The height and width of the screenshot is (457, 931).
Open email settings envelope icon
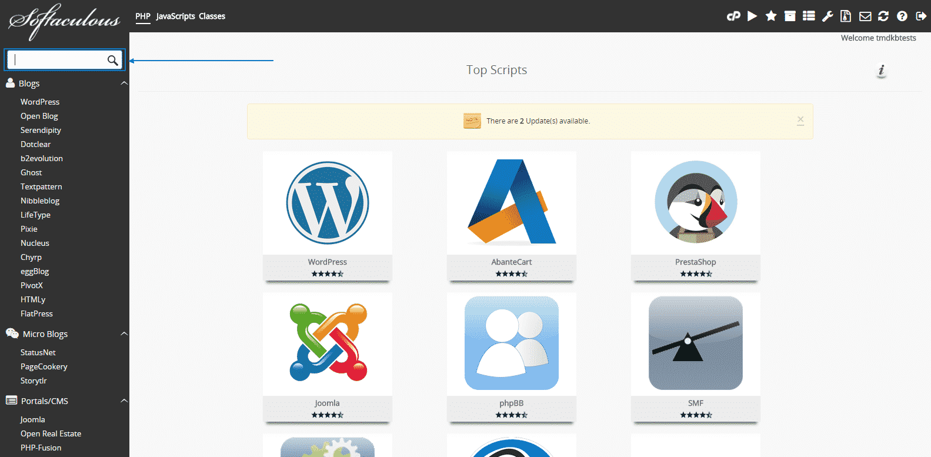coord(865,16)
